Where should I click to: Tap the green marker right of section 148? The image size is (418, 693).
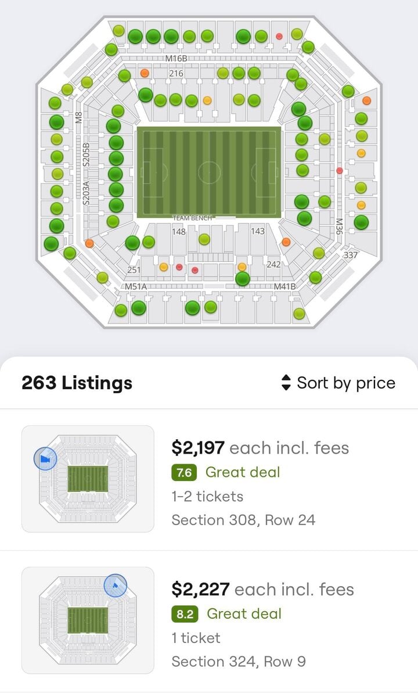tap(204, 239)
